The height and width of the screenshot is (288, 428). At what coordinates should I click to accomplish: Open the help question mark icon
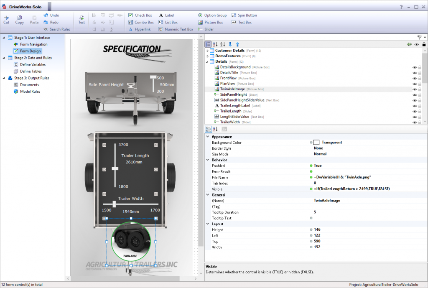click(x=401, y=7)
